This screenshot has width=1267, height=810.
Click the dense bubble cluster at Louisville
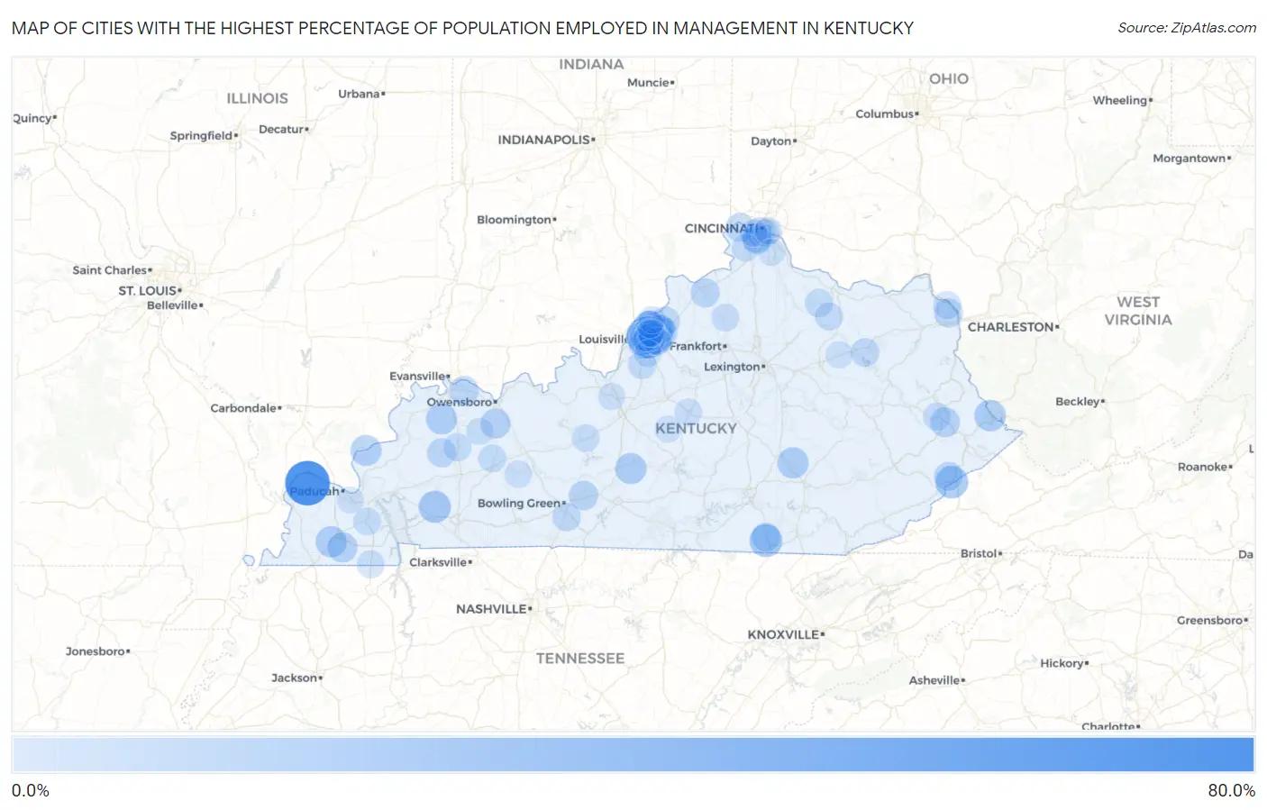point(649,335)
